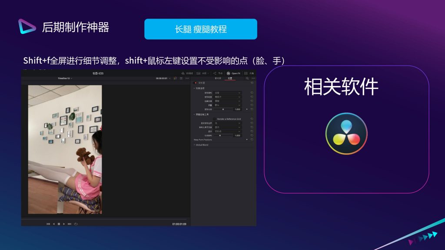Image resolution: width=445 pixels, height=250 pixels.
Task: Add a keyframe on the first 1.000 slider row
Action: click(x=247, y=109)
